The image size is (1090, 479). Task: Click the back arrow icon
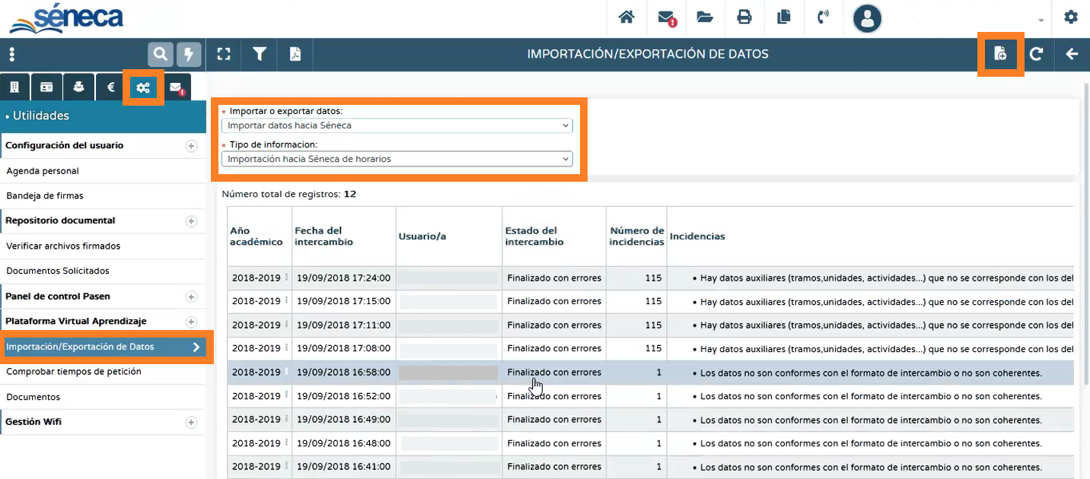pyautogui.click(x=1072, y=54)
